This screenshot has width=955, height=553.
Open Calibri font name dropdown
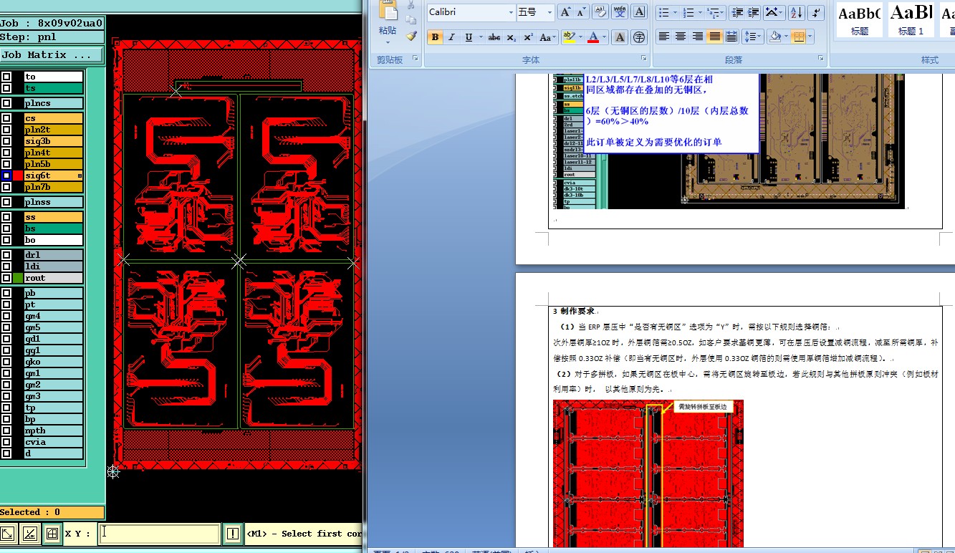tap(511, 12)
